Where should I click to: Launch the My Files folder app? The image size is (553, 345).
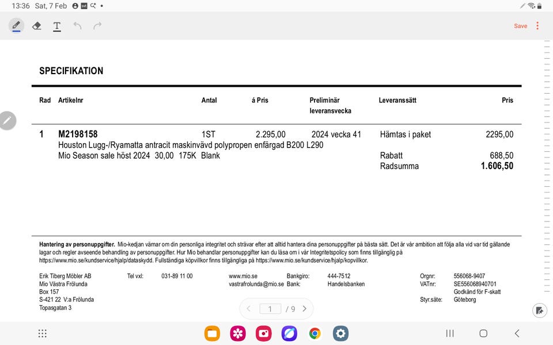coord(212,333)
